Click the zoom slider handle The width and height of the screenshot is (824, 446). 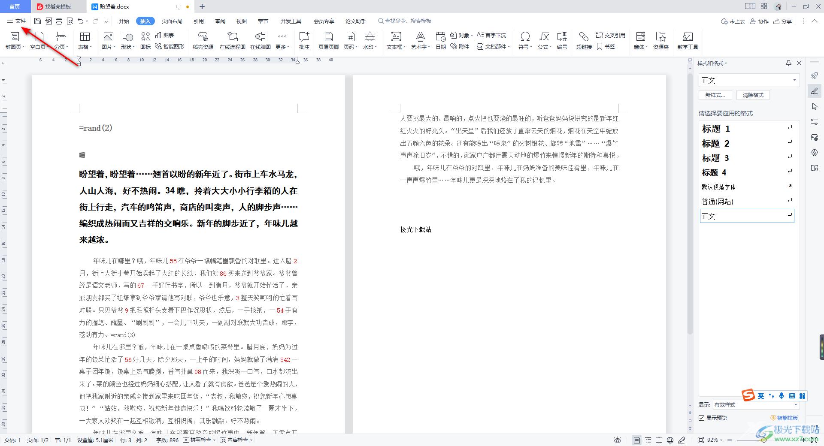pyautogui.click(x=764, y=440)
